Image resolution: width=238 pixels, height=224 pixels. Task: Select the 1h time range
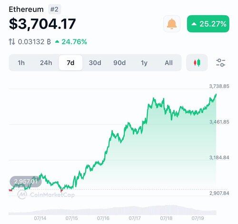21,63
